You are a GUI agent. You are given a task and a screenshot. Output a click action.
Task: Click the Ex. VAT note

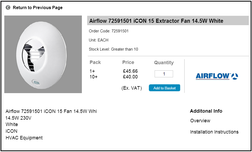(132, 88)
